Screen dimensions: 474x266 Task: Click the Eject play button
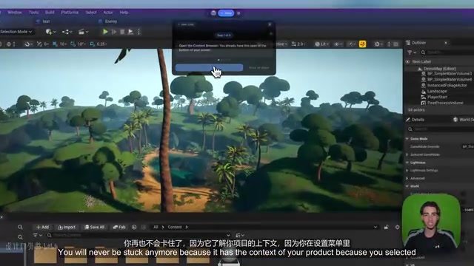(x=130, y=32)
